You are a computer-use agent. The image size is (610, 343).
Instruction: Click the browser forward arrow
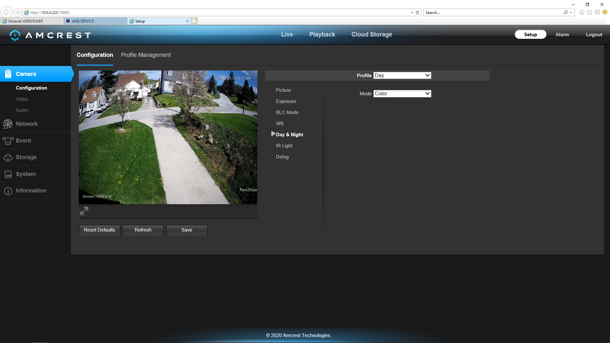pos(17,12)
